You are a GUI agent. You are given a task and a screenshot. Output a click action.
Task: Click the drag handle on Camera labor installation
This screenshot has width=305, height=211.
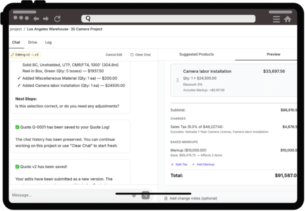tap(178, 80)
